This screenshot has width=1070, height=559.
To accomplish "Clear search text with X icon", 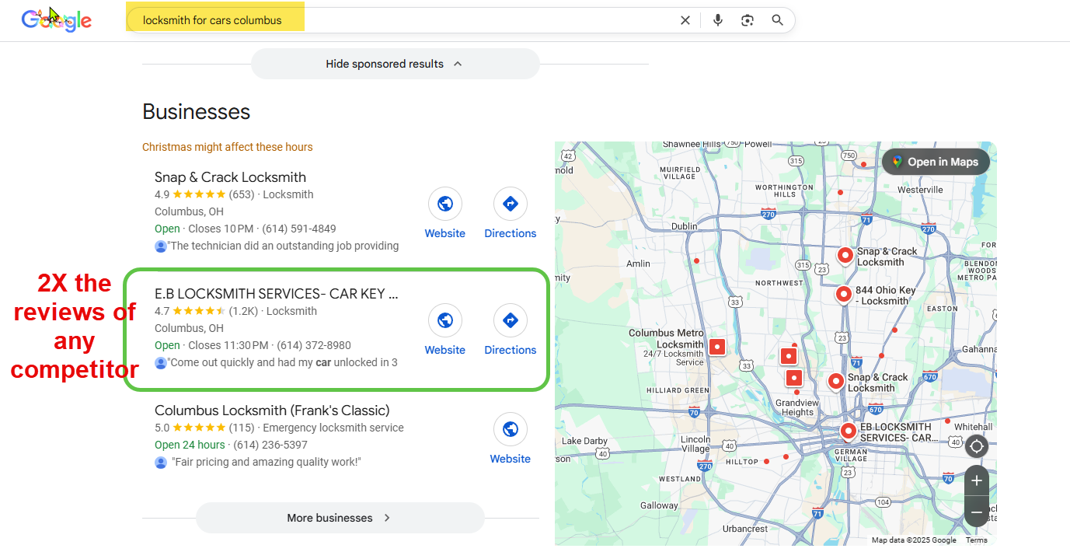I will [685, 20].
